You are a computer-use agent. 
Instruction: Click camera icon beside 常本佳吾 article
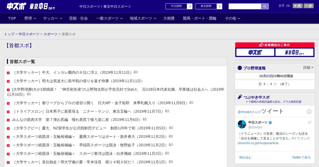171,162
